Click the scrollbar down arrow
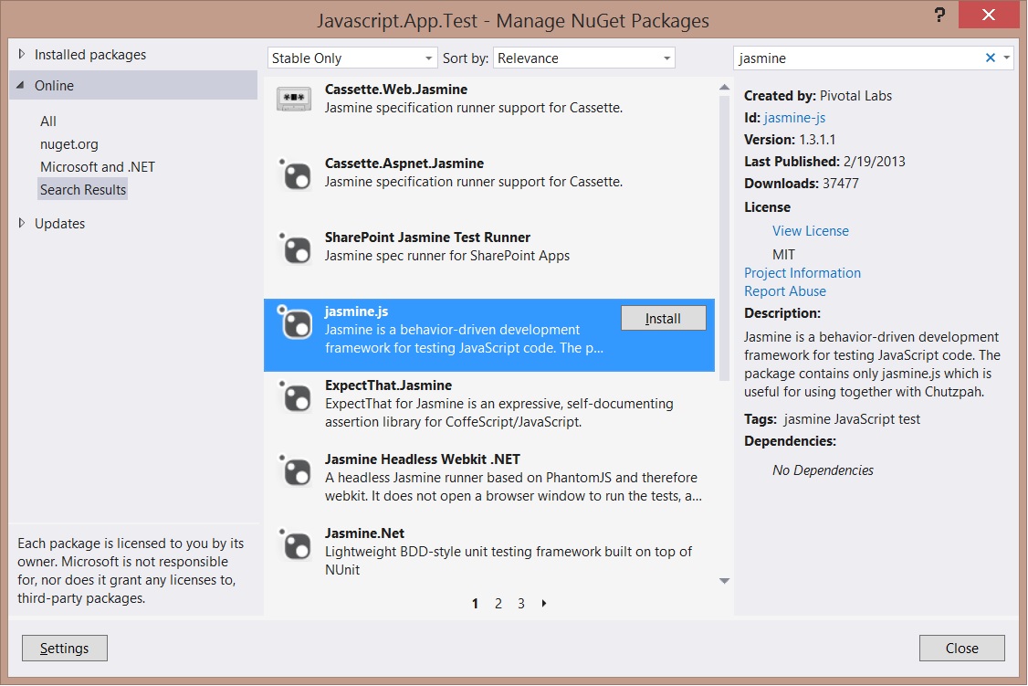Image resolution: width=1028 pixels, height=686 pixels. [725, 581]
